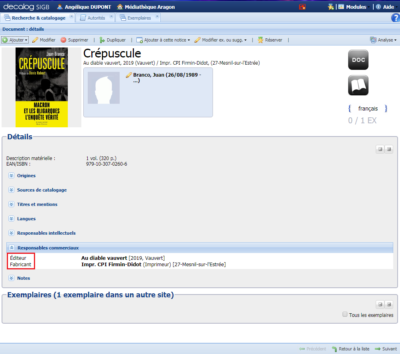
Task: Enable the Tous les exemplaires checkbox
Action: (345, 314)
